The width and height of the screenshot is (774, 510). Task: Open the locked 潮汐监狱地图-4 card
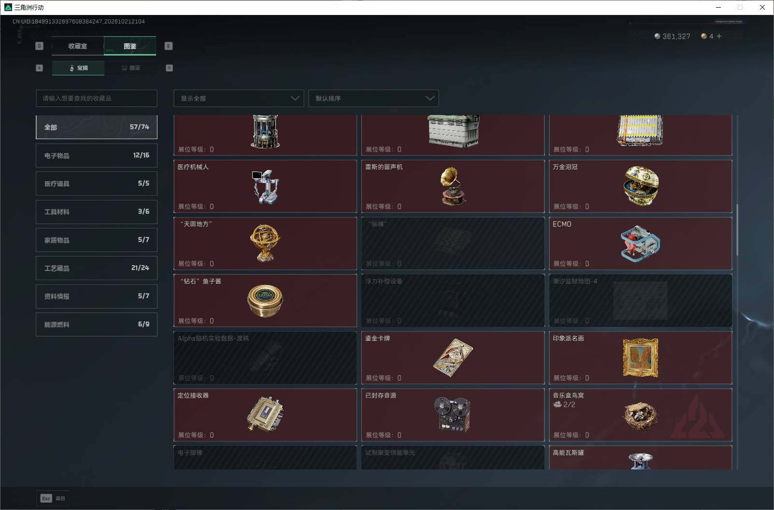coord(641,300)
